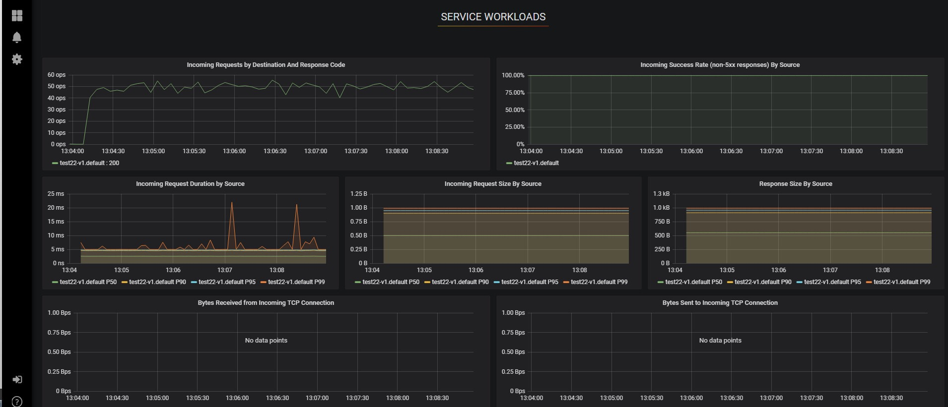Screen dimensions: 948x407
Task: Click the 0.50 Bps label in Bytes Sent
Action: coord(513,352)
